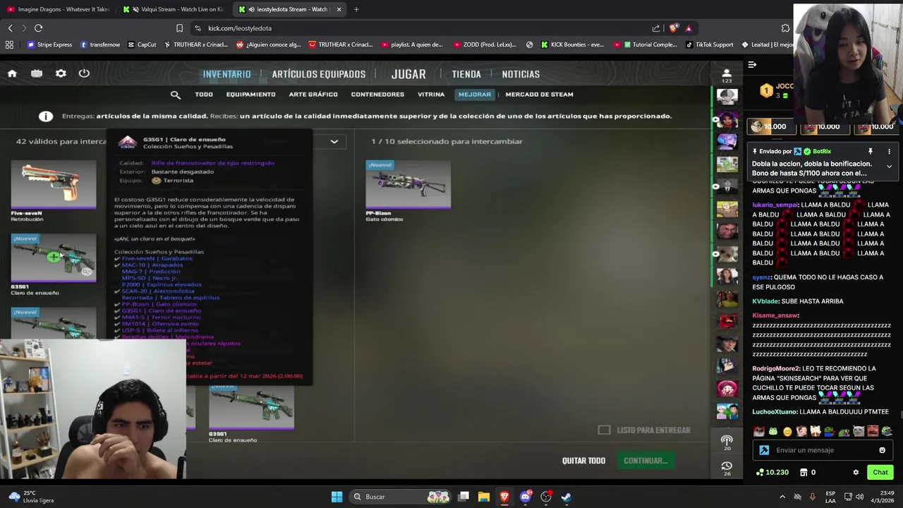
Task: Open chat settings gear icon
Action: (856, 473)
